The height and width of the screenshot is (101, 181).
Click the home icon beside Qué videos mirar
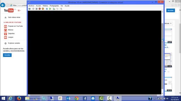click(x=5, y=18)
